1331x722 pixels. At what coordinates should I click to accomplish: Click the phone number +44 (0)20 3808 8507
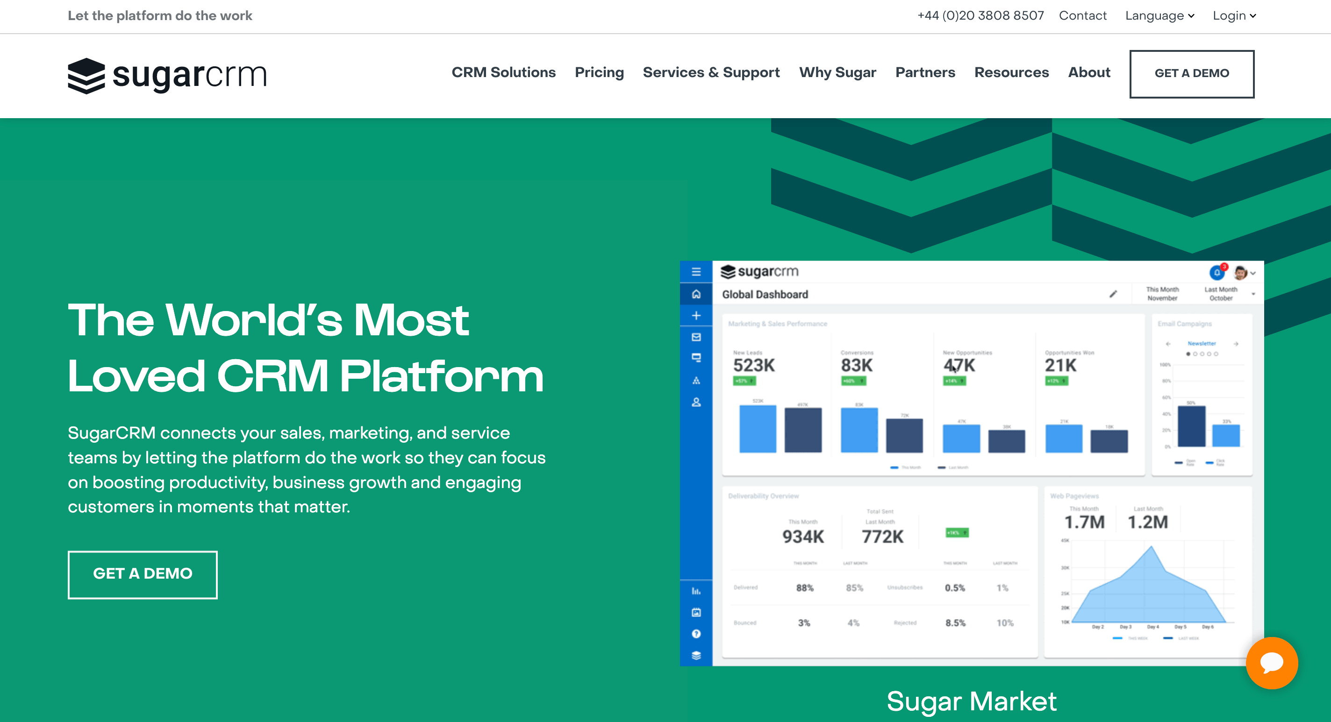[x=980, y=15]
